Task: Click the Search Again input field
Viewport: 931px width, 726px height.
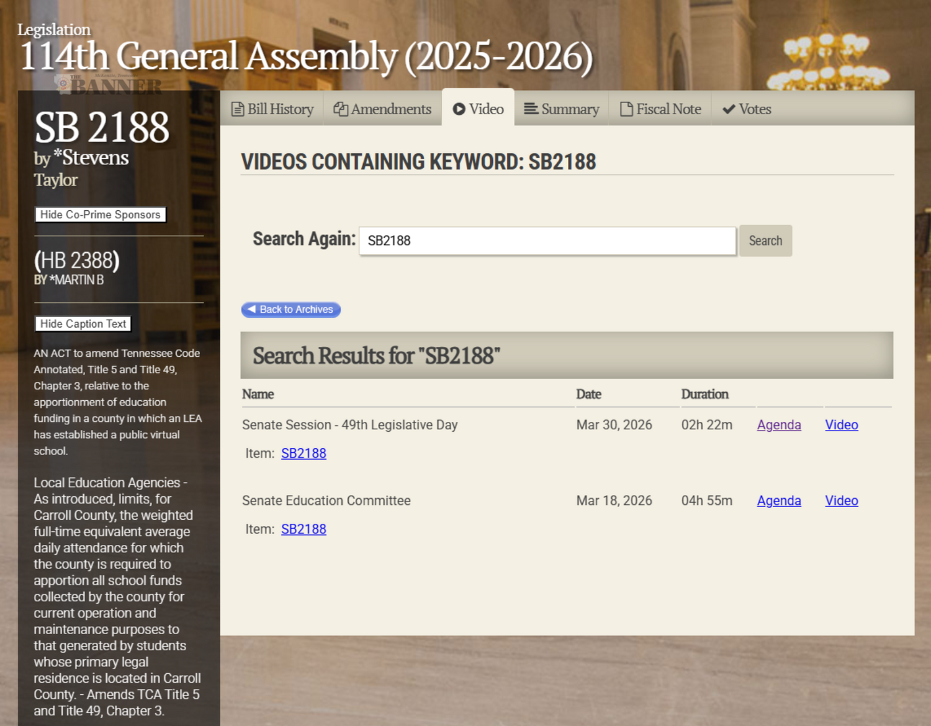Action: 547,241
